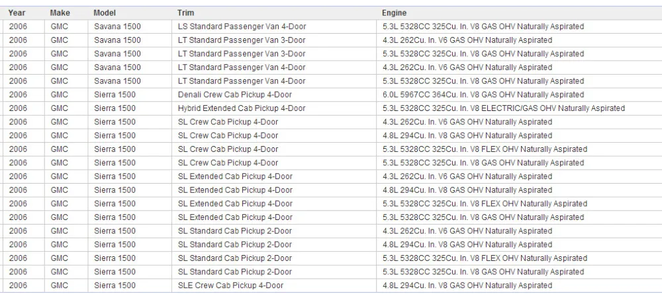Image resolution: width=662 pixels, height=294 pixels.
Task: Click the 6.0L 5967CC engine cell
Action: 519,94
